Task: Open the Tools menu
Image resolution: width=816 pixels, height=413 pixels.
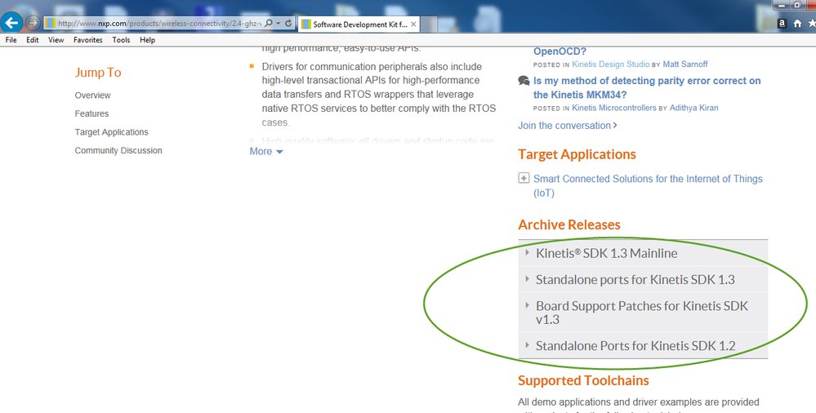Action: pyautogui.click(x=121, y=39)
